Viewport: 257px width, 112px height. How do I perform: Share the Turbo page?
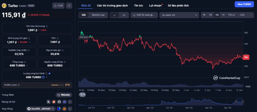(69, 6)
